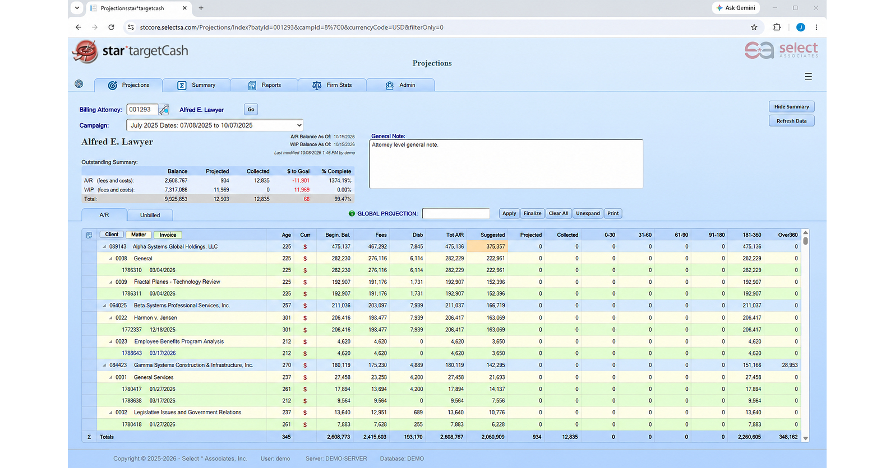895x468 pixels.
Task: Collapse client 064025 Beta Systems
Action: pyautogui.click(x=104, y=306)
